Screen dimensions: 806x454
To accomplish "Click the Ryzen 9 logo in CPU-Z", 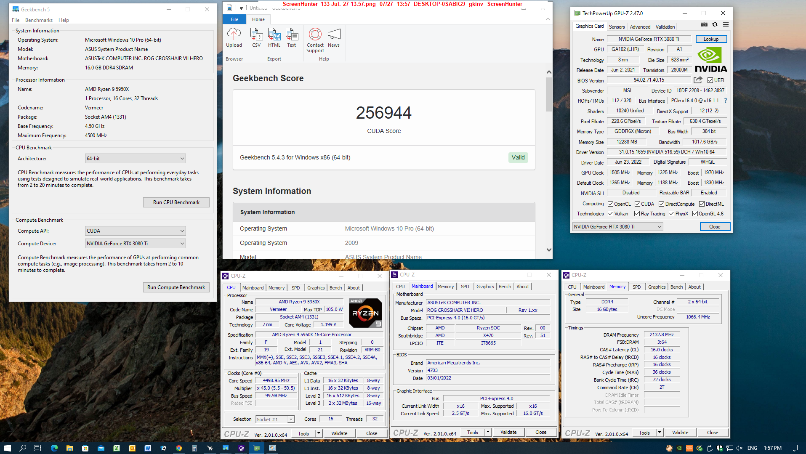I will (365, 313).
